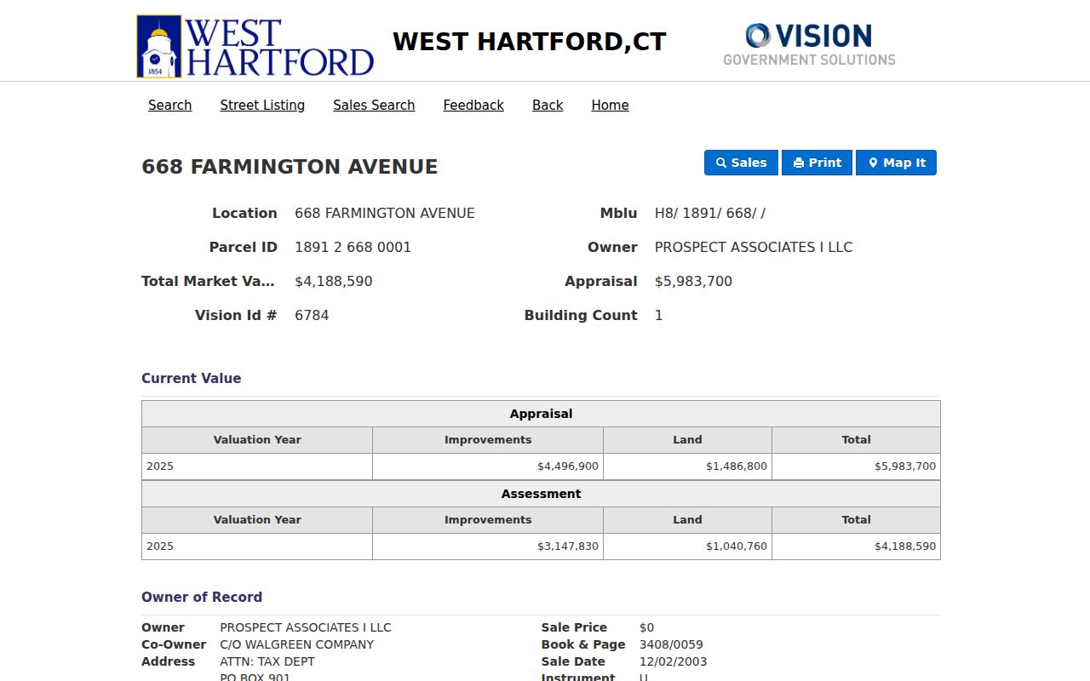Click the Assessment table title row
This screenshot has width=1090, height=681.
(x=541, y=494)
